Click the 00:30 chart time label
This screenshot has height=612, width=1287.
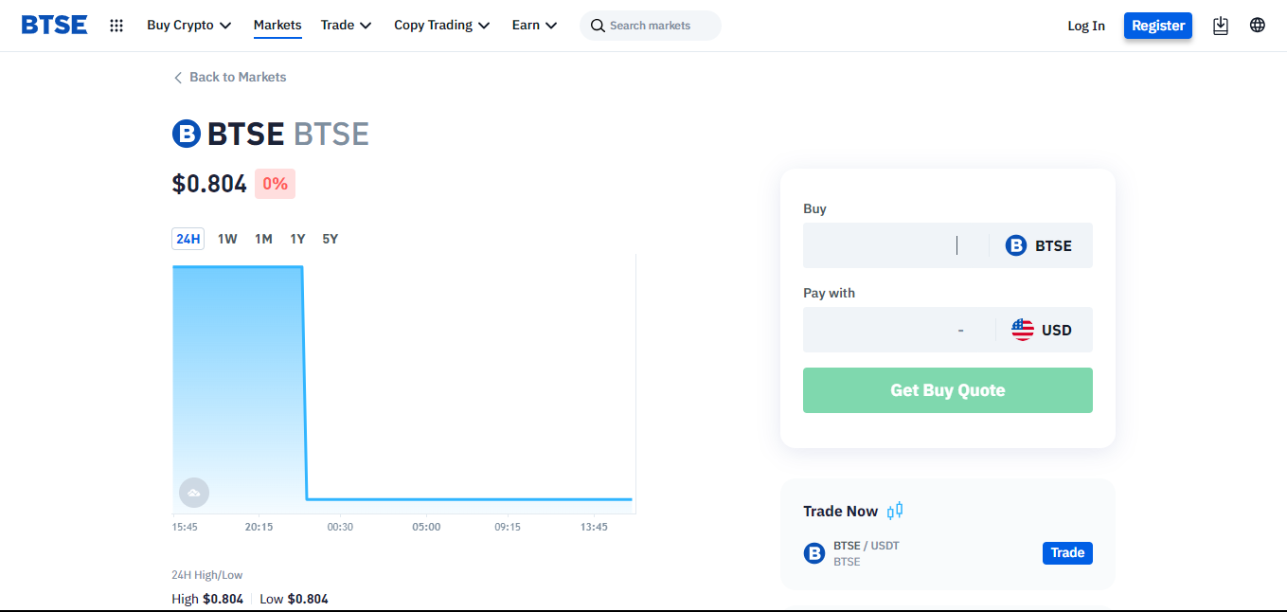click(x=340, y=527)
